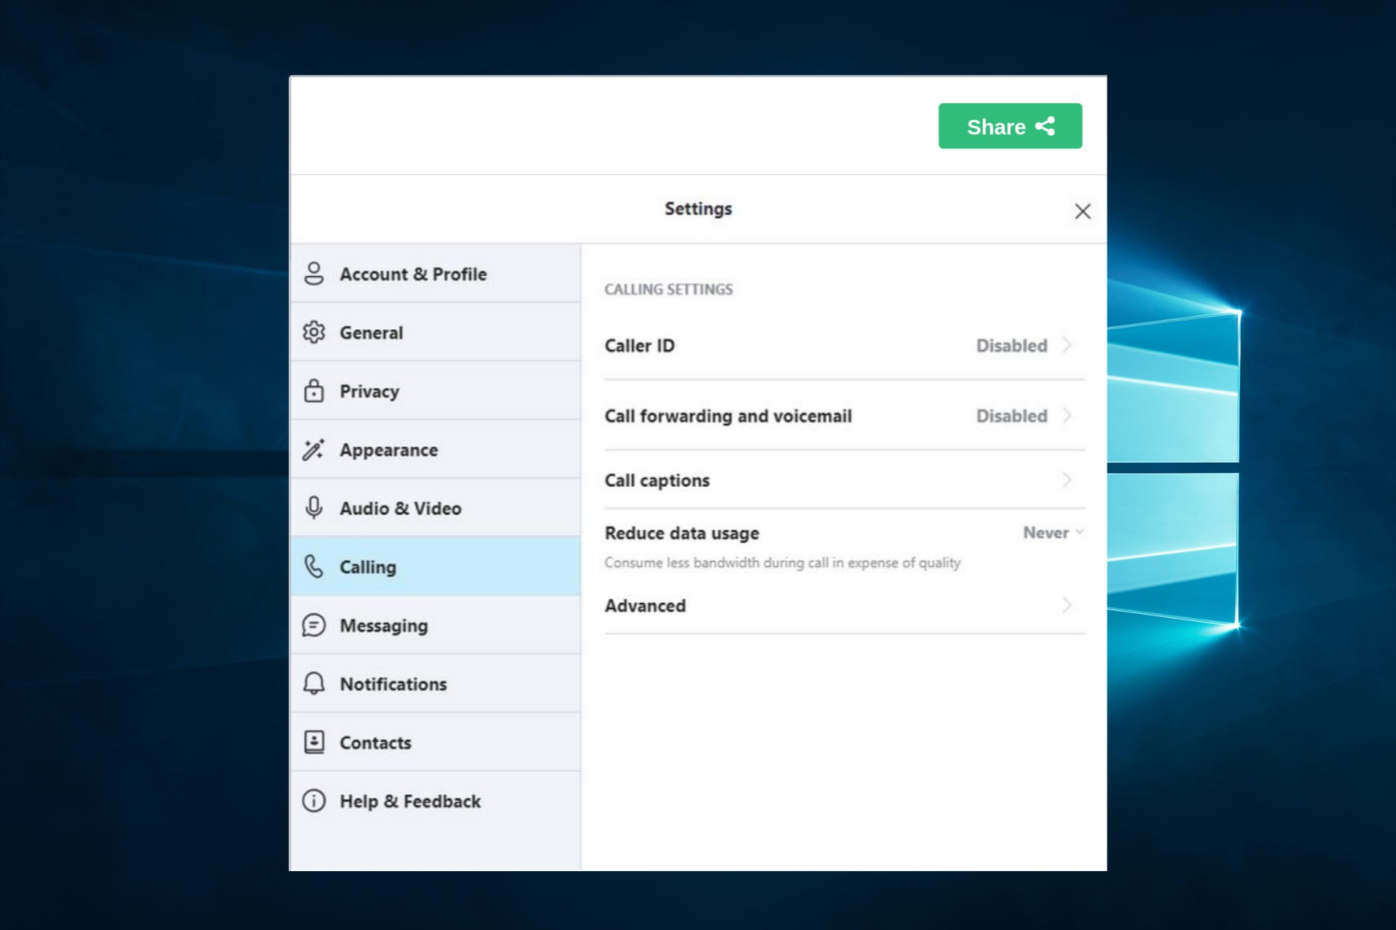Click the Account & Profile person icon
Image resolution: width=1396 pixels, height=930 pixels.
click(314, 274)
